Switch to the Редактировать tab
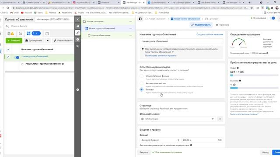The width and height of the screenshot is (280, 157). (x=201, y=25)
